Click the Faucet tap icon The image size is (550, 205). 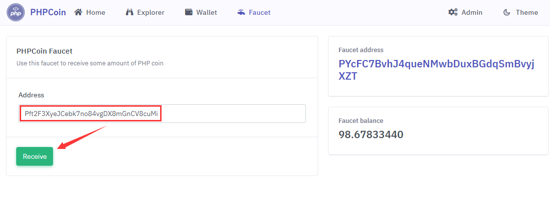[x=241, y=12]
